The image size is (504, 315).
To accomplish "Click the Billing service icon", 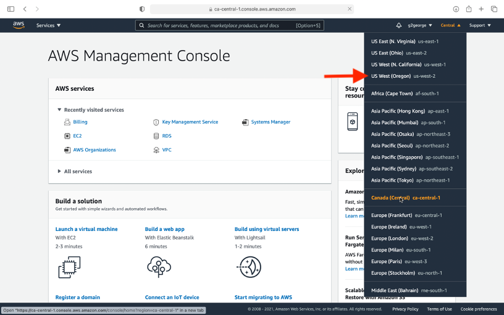I will (67, 122).
